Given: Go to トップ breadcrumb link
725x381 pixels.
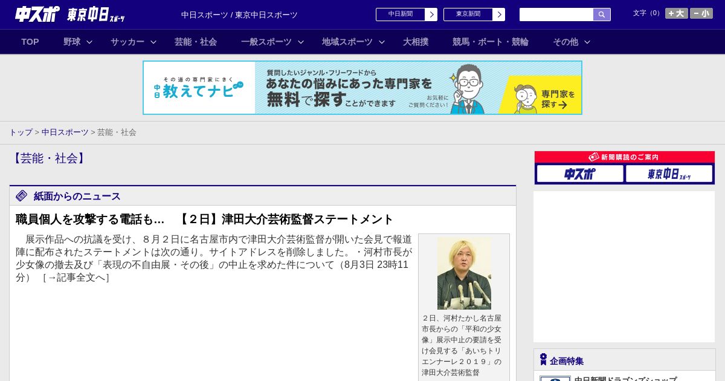Looking at the screenshot, I should click(21, 132).
